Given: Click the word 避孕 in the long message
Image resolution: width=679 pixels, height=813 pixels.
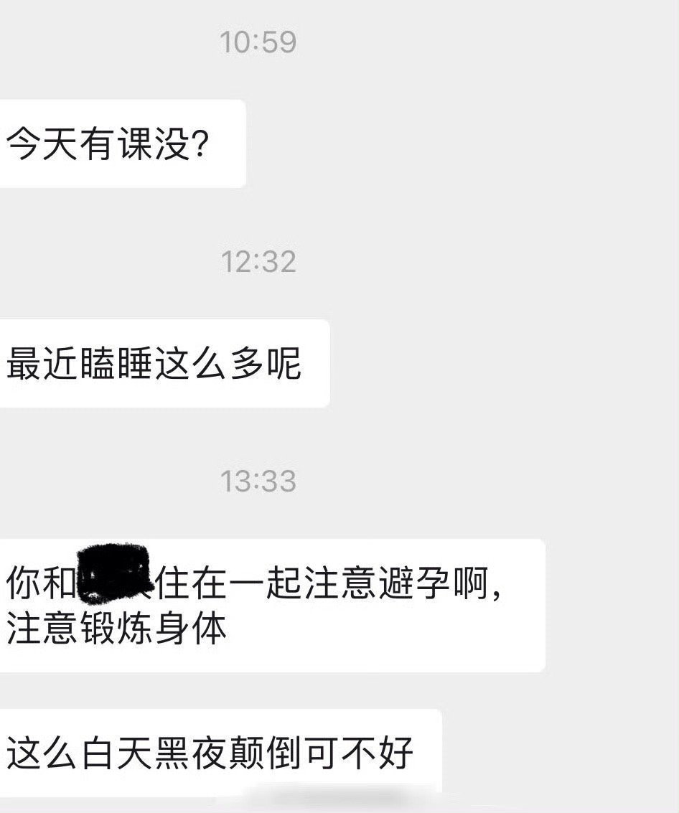Looking at the screenshot, I should click(414, 583).
